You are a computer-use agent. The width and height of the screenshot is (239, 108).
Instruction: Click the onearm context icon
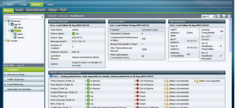click(x=15, y=37)
